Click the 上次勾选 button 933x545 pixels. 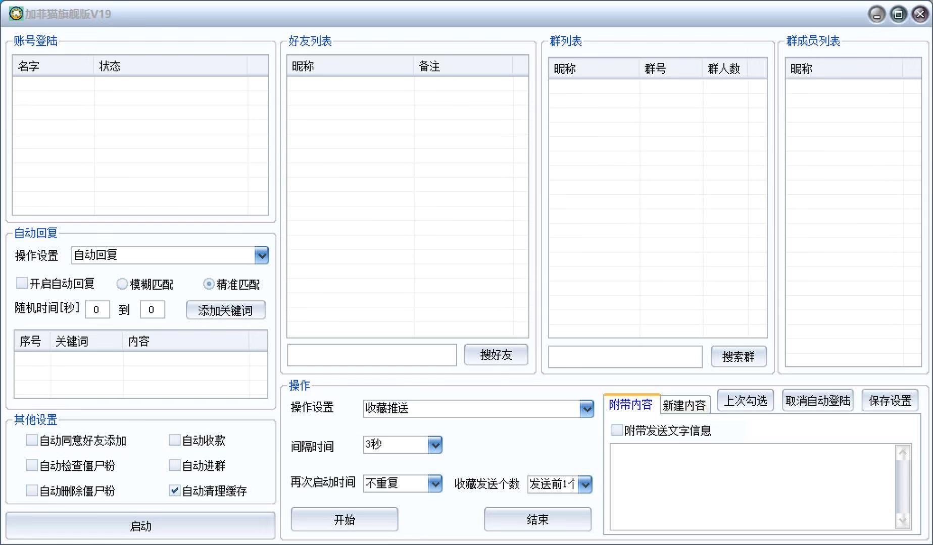(746, 401)
